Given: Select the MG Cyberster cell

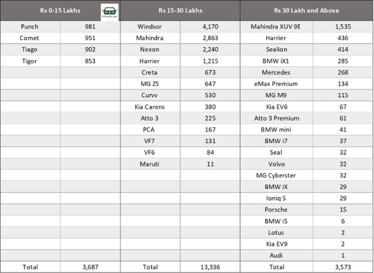Looking at the screenshot, I should [x=276, y=175].
